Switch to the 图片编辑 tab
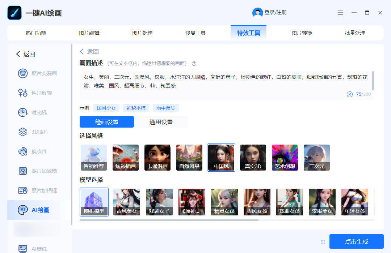The height and width of the screenshot is (253, 391). (89, 33)
